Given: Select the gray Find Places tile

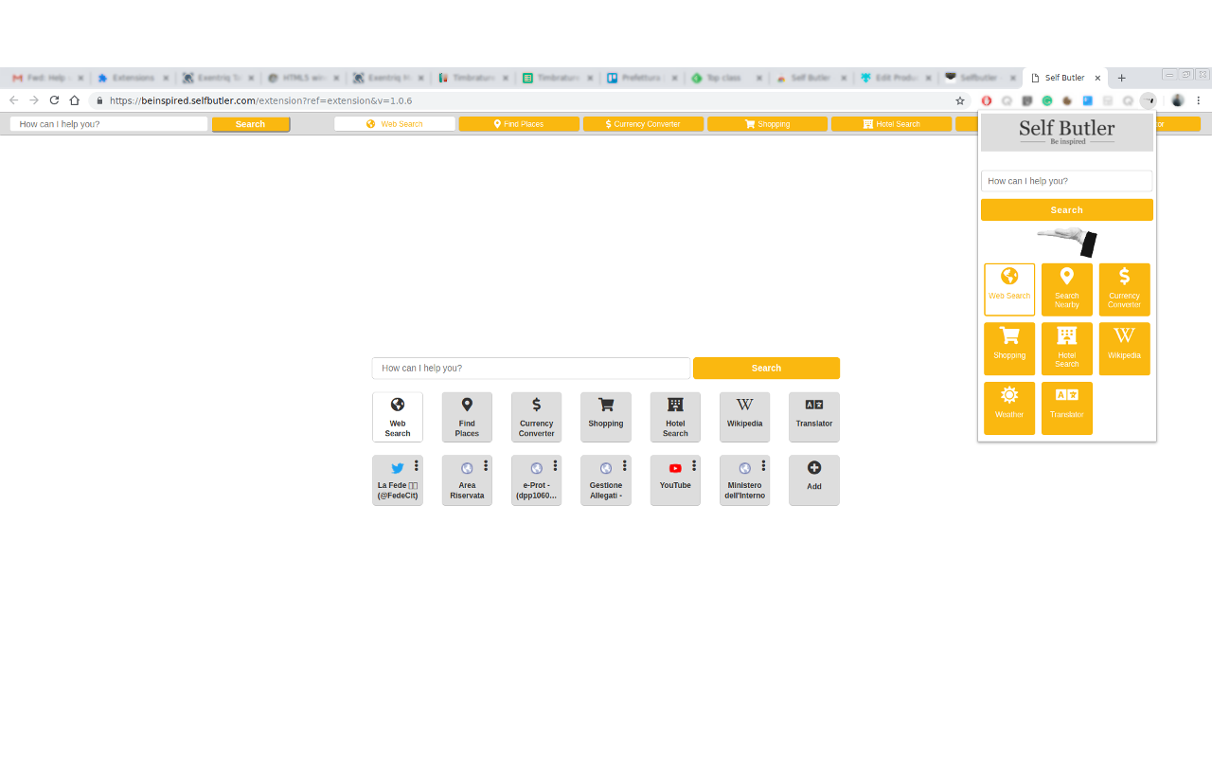Looking at the screenshot, I should (467, 417).
